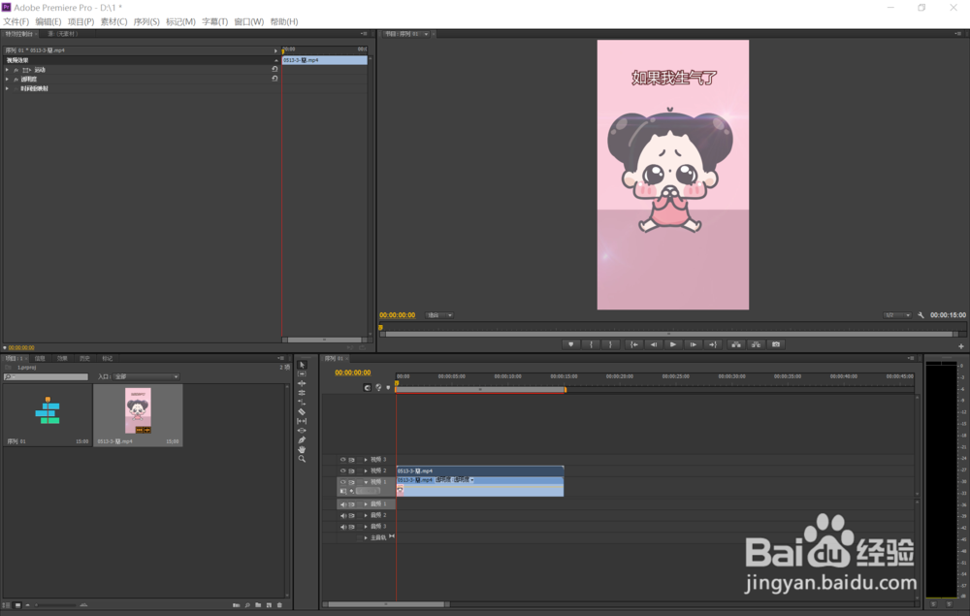Viewport: 970px width, 616px height.
Task: Go to Out point in the program monitor
Action: point(713,344)
